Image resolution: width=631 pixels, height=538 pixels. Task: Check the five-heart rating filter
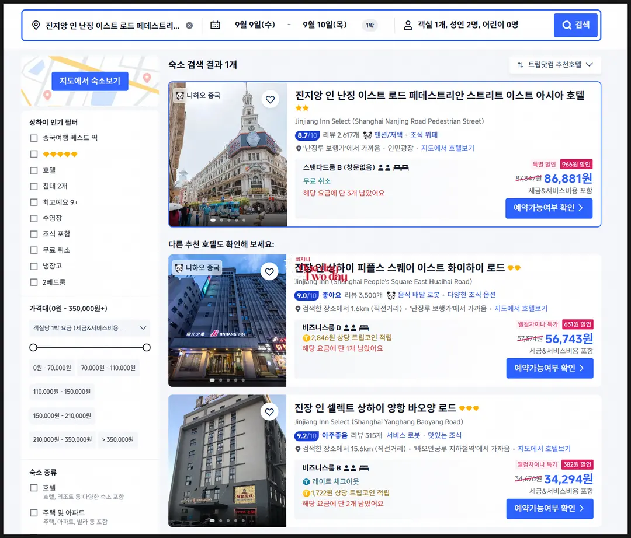(34, 154)
